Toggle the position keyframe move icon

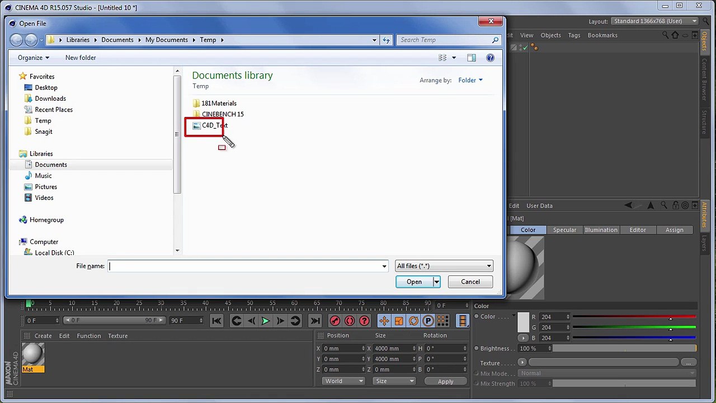tap(384, 321)
